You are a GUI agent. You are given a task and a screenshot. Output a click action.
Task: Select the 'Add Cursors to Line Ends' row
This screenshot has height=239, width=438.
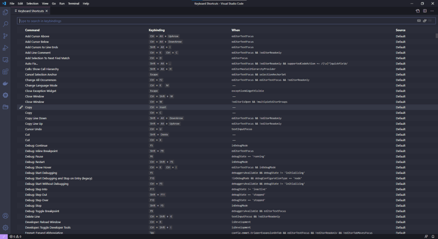(226, 47)
